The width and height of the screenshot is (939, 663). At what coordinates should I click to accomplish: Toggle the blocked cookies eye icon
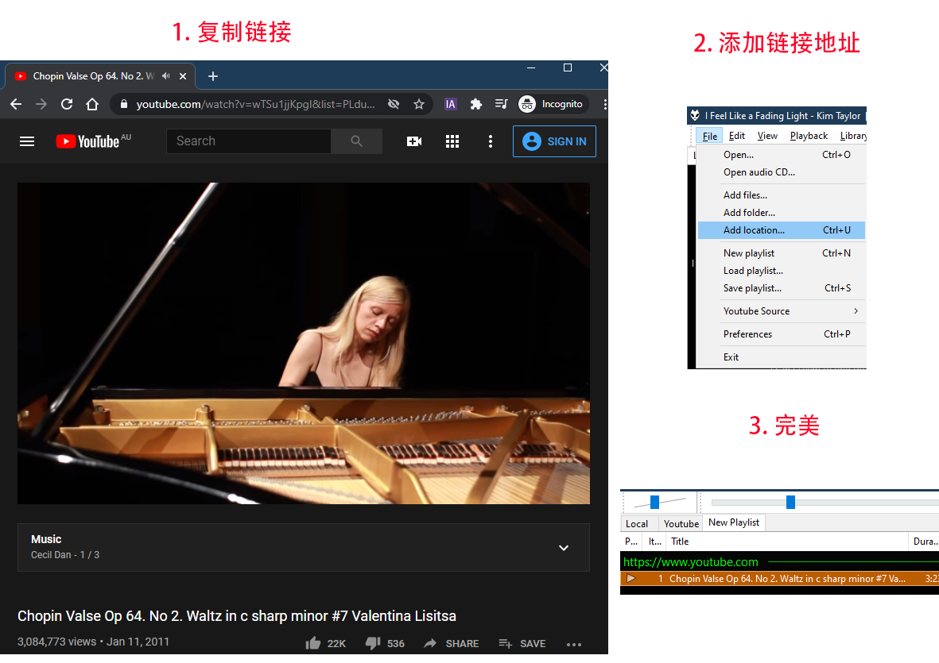pyautogui.click(x=393, y=104)
